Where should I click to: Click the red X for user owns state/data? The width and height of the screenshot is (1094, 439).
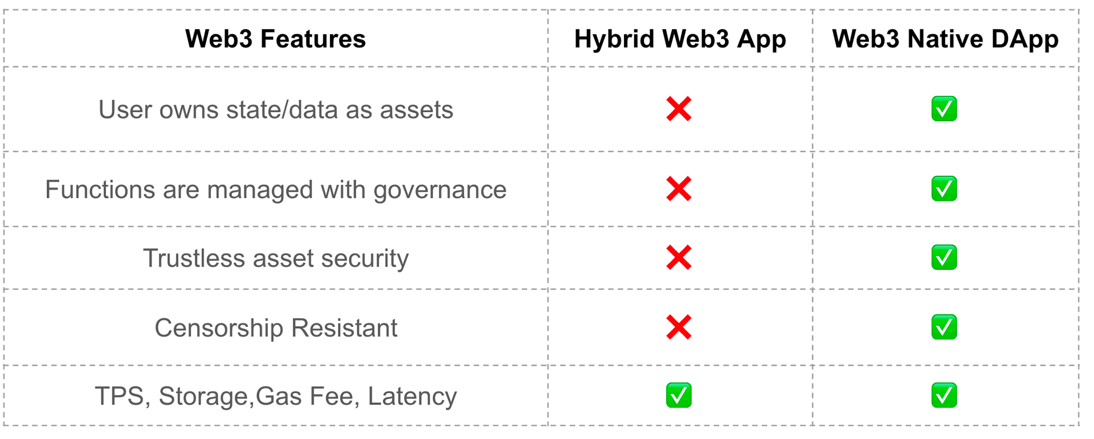tap(679, 109)
